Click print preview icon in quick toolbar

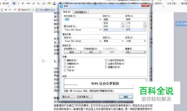pos(2,10)
